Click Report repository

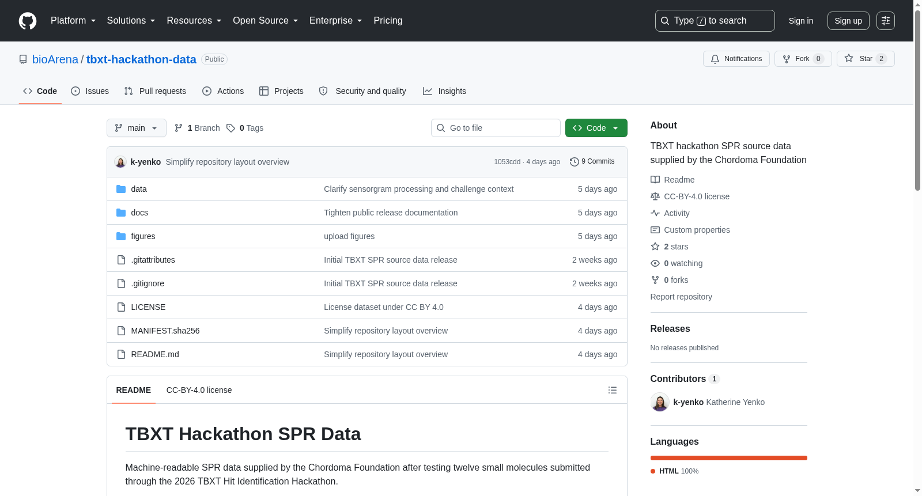681,297
